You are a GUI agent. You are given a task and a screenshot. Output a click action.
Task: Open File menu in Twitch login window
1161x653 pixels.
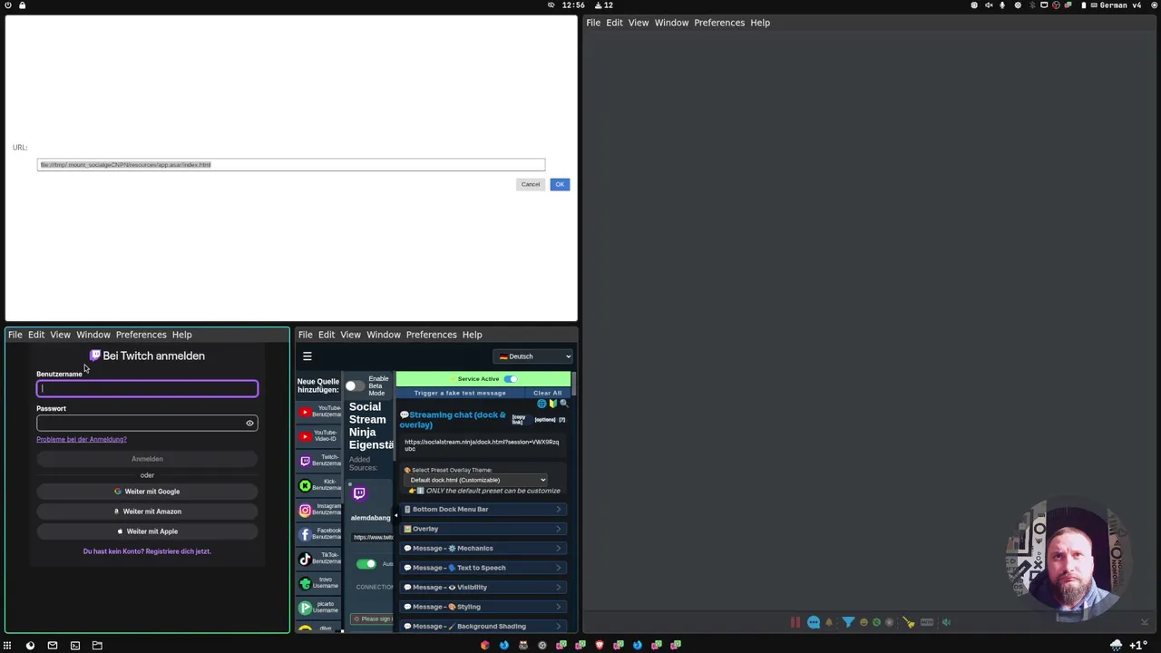[15, 335]
